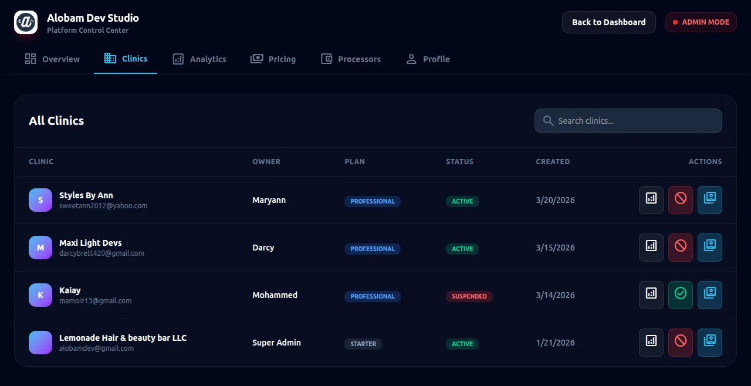Viewport: 751px width, 386px height.
Task: Click Platform Control Center subtitle
Action: [x=88, y=31]
